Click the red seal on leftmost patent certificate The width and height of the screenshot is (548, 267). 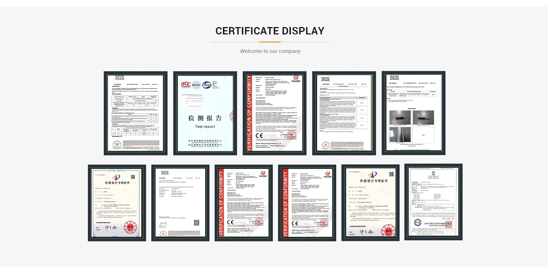(130, 228)
